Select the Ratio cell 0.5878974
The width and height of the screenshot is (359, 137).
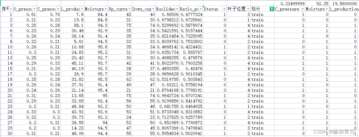click(x=191, y=25)
